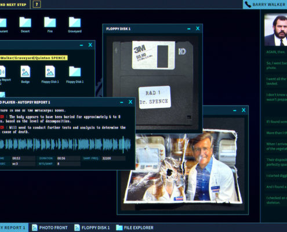This screenshot has width=287, height=232.
Task: Close the file explorer window
Action: [90, 45]
